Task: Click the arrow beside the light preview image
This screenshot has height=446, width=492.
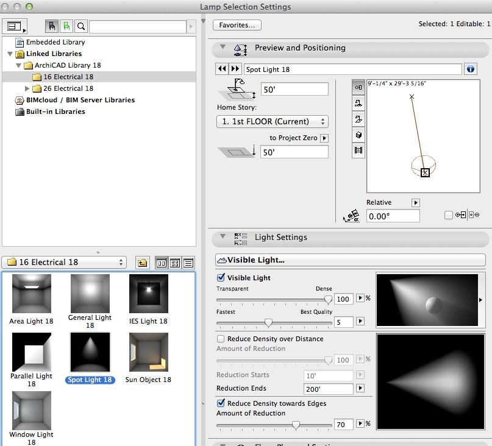Action: pos(480,300)
